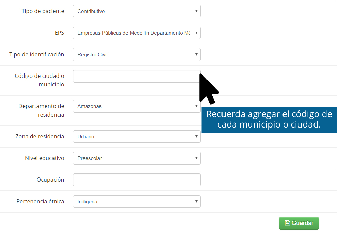Click the Departamento de residencia label

tap(41, 111)
